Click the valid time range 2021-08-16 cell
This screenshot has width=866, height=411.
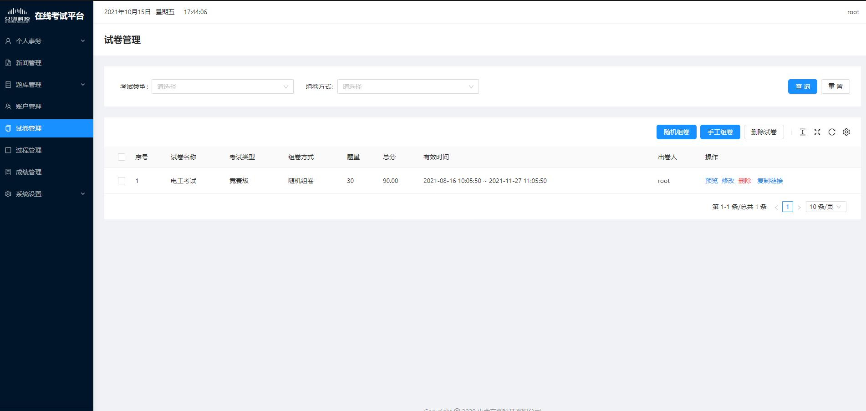tap(485, 181)
